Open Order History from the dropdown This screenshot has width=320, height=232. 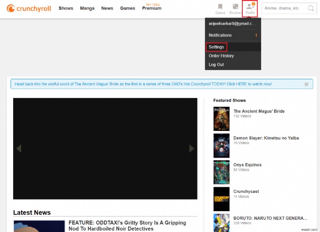pos(221,56)
